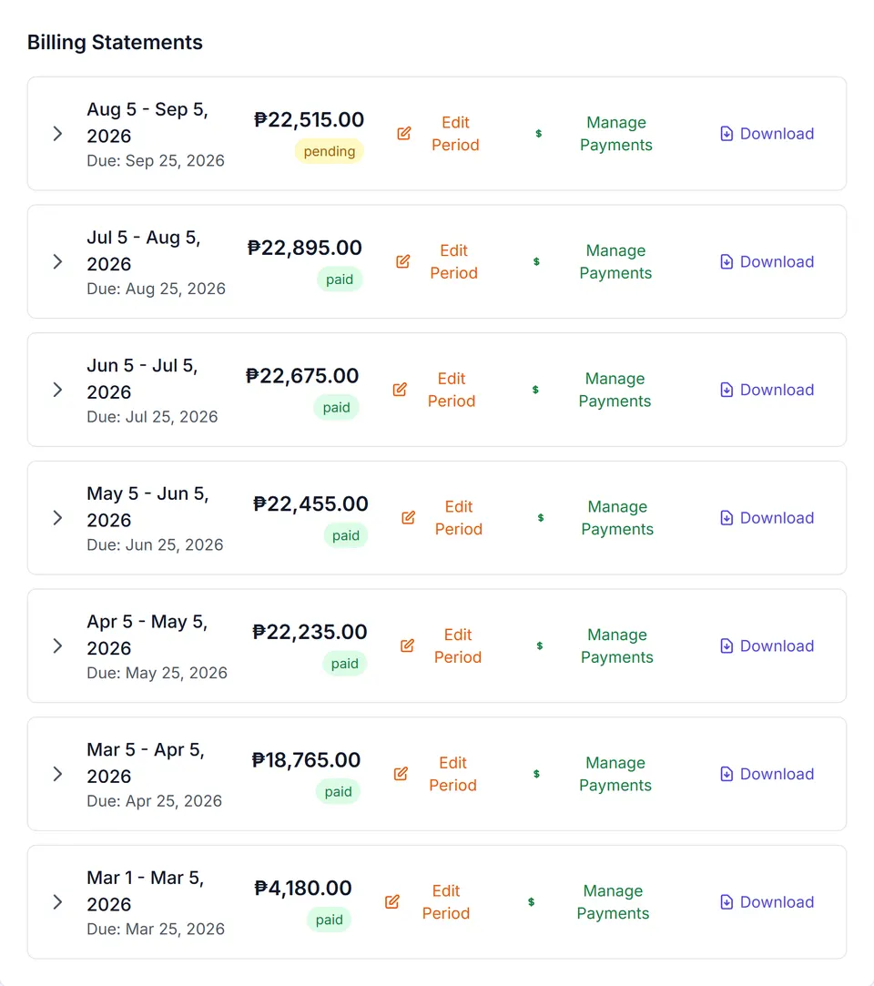Click the download file icon for Jun 5 - Jul 5 statement

click(727, 390)
